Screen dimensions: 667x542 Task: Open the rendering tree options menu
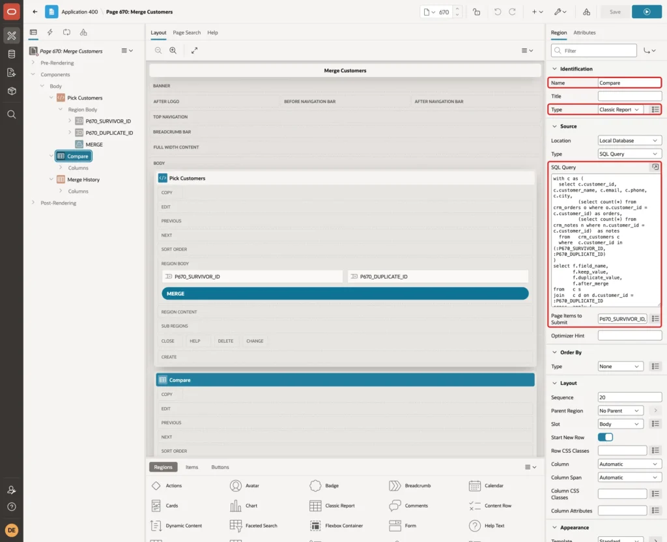pos(127,51)
